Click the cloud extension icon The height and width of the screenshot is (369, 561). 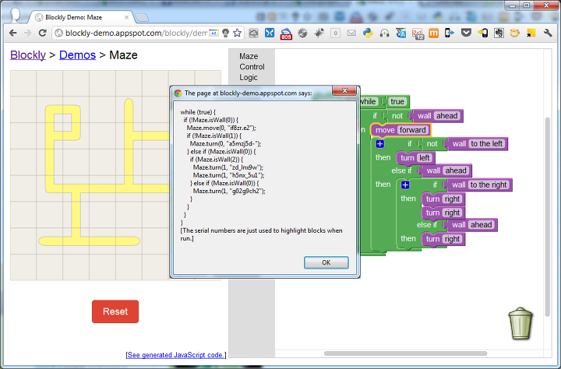[254, 33]
